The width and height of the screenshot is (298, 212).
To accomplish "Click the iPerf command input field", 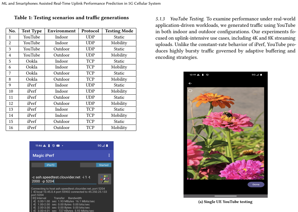I will 64,179.
